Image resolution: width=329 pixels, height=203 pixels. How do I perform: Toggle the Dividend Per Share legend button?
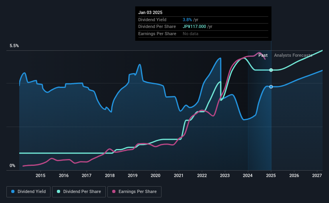(x=79, y=192)
